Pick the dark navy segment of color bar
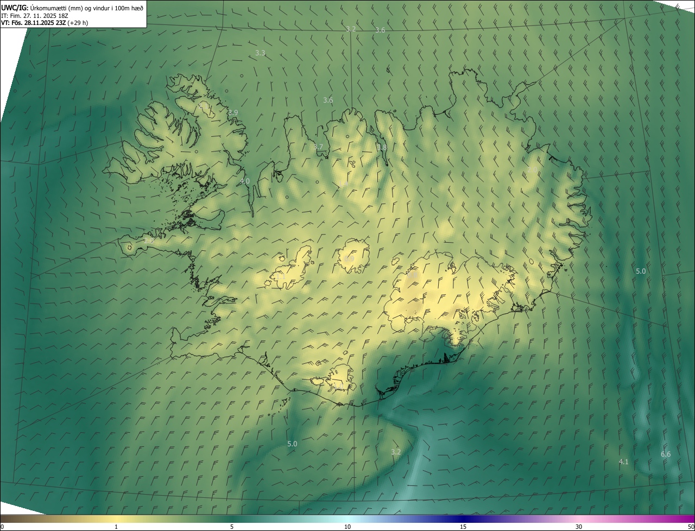This screenshot has height=531, width=695. click(463, 519)
